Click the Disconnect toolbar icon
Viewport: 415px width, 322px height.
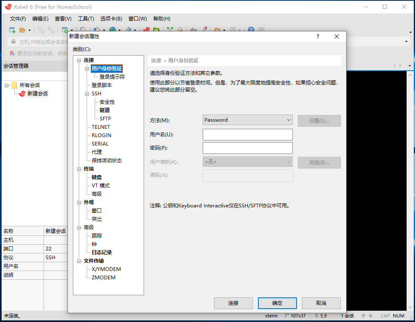[41, 30]
